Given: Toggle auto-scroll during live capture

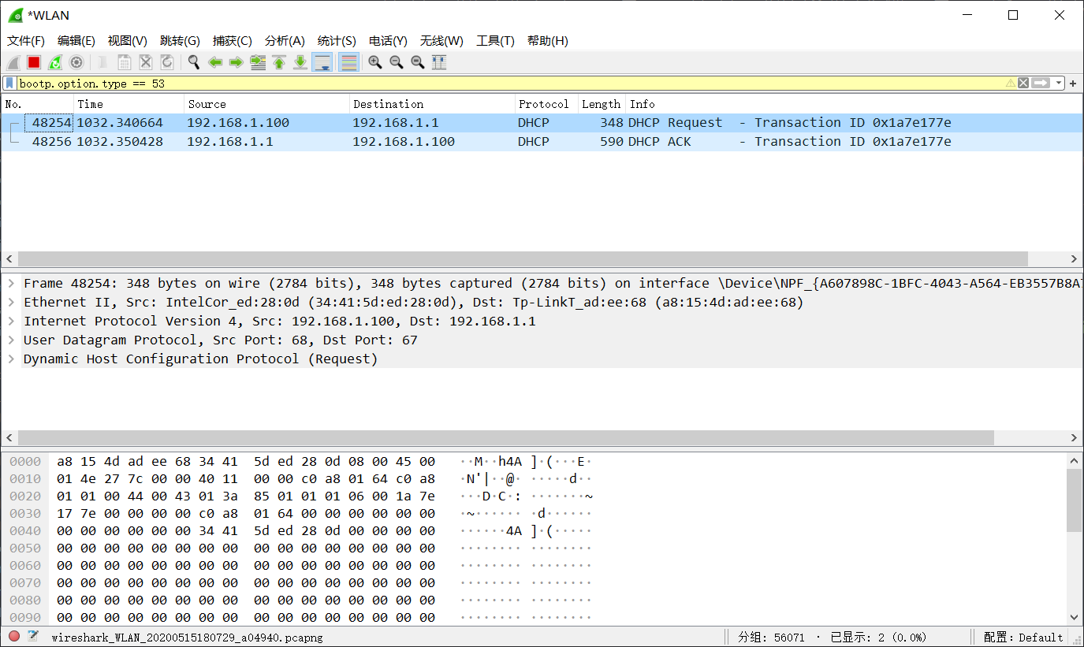Looking at the screenshot, I should click(x=322, y=62).
